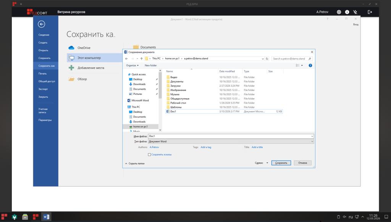Open Параметры in backstage menu
The image size is (391, 222).
(45, 120)
